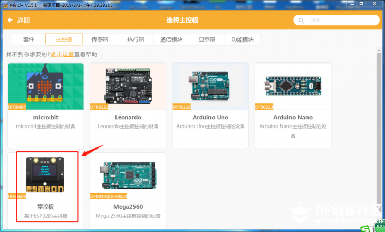Choose the Mega2560 board image
This screenshot has width=385, height=232.
click(x=128, y=176)
